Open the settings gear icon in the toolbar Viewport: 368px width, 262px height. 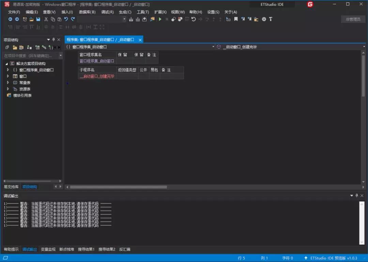point(263,19)
